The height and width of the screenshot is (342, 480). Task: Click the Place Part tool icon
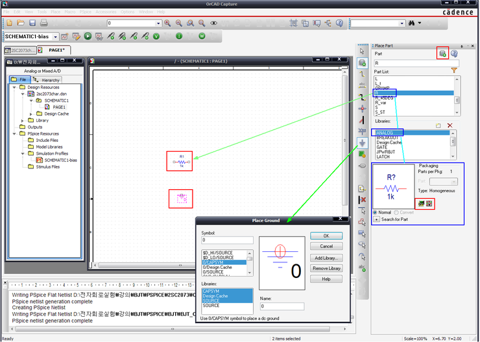[363, 63]
